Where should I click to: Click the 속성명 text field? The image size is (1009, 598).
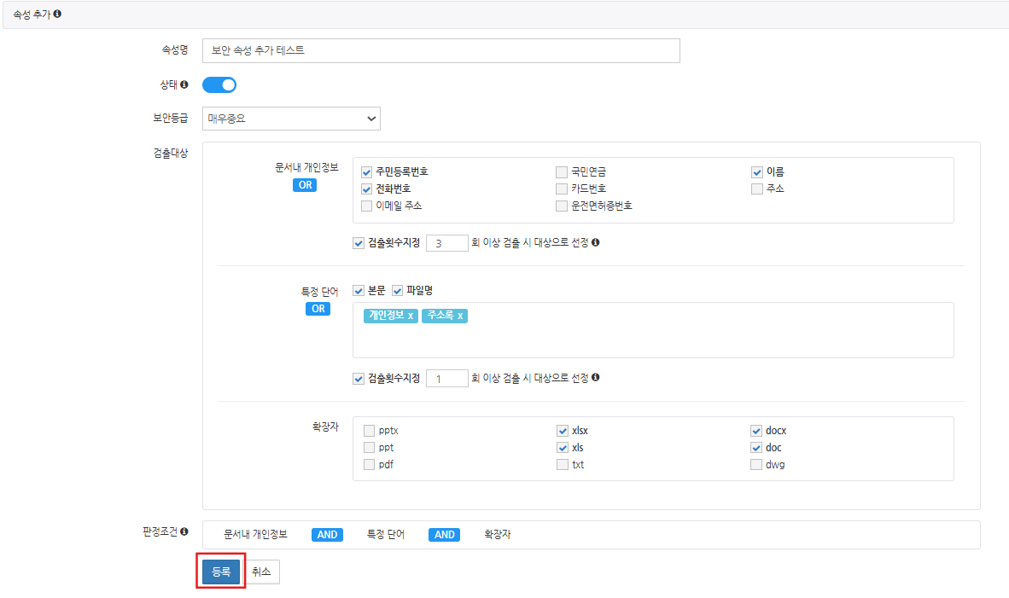click(440, 50)
